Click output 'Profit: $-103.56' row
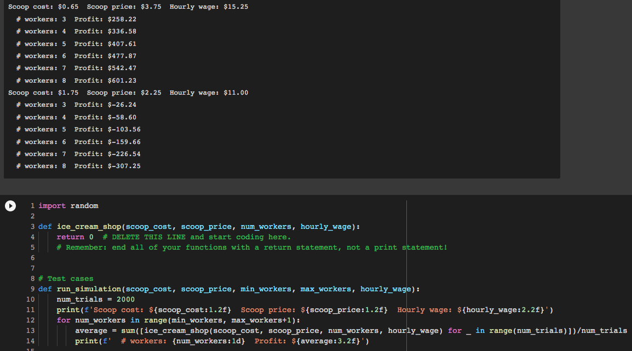The image size is (632, 351). 79,129
